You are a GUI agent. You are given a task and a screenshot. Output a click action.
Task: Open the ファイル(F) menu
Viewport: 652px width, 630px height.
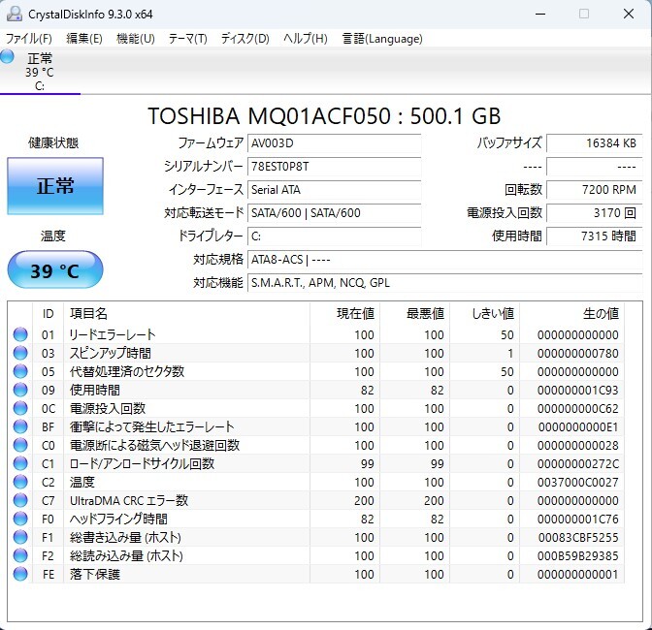[29, 39]
